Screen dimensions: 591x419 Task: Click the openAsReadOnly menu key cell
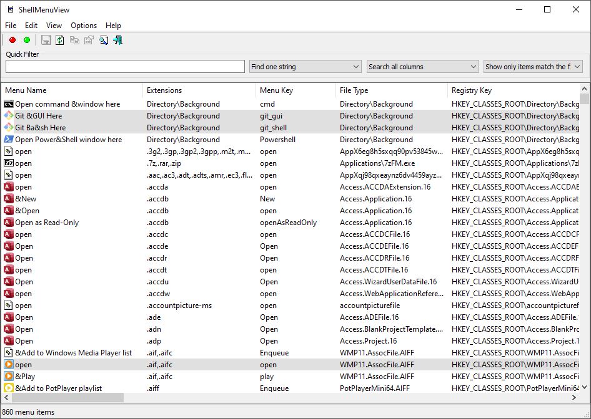click(289, 223)
